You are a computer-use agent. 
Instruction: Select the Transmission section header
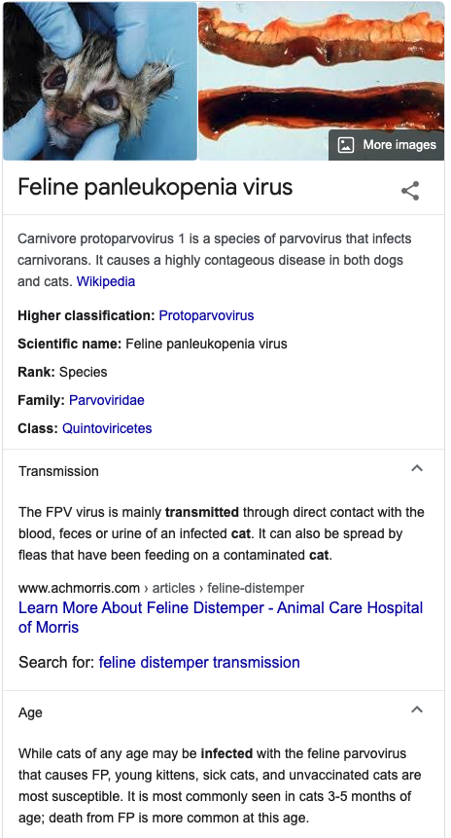[224, 471]
